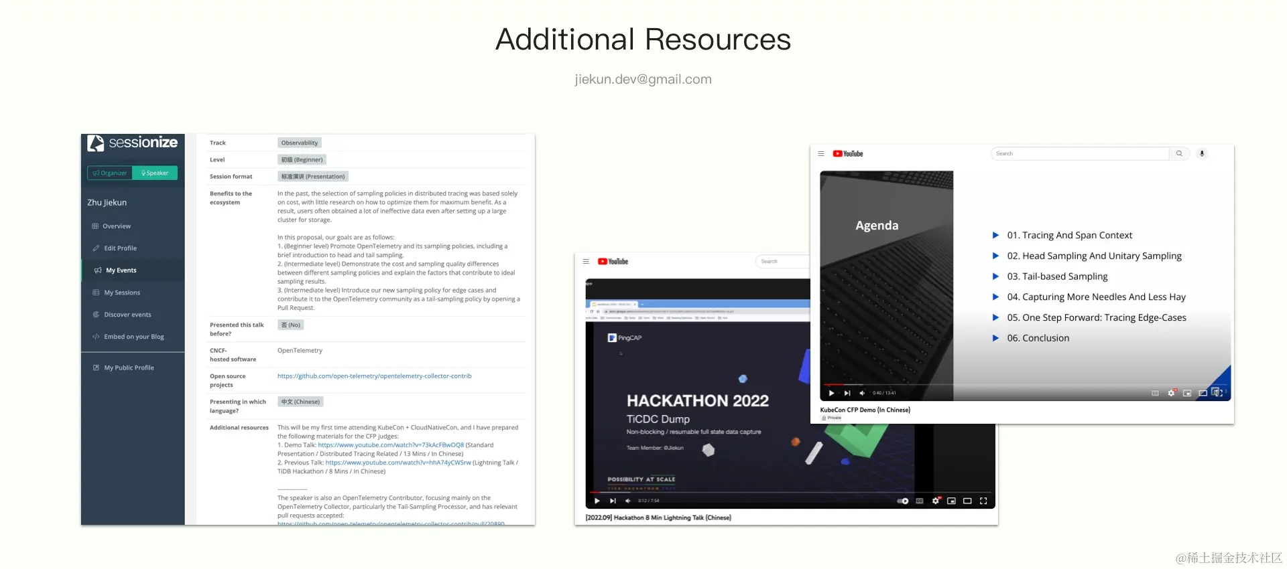
Task: Click the Chinese language tag
Action: coord(300,402)
